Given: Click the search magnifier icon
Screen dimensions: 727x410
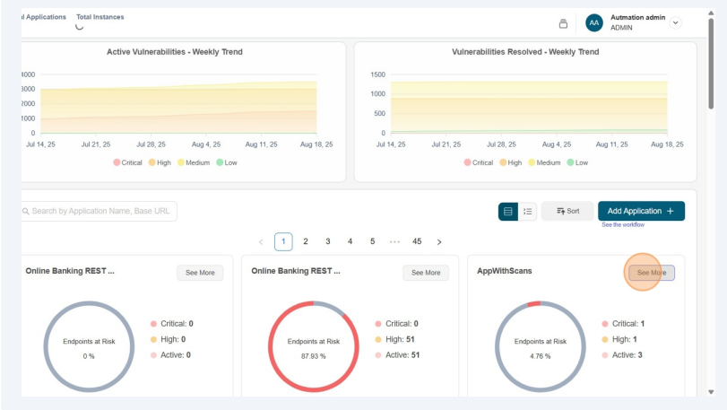Looking at the screenshot, I should [x=24, y=211].
